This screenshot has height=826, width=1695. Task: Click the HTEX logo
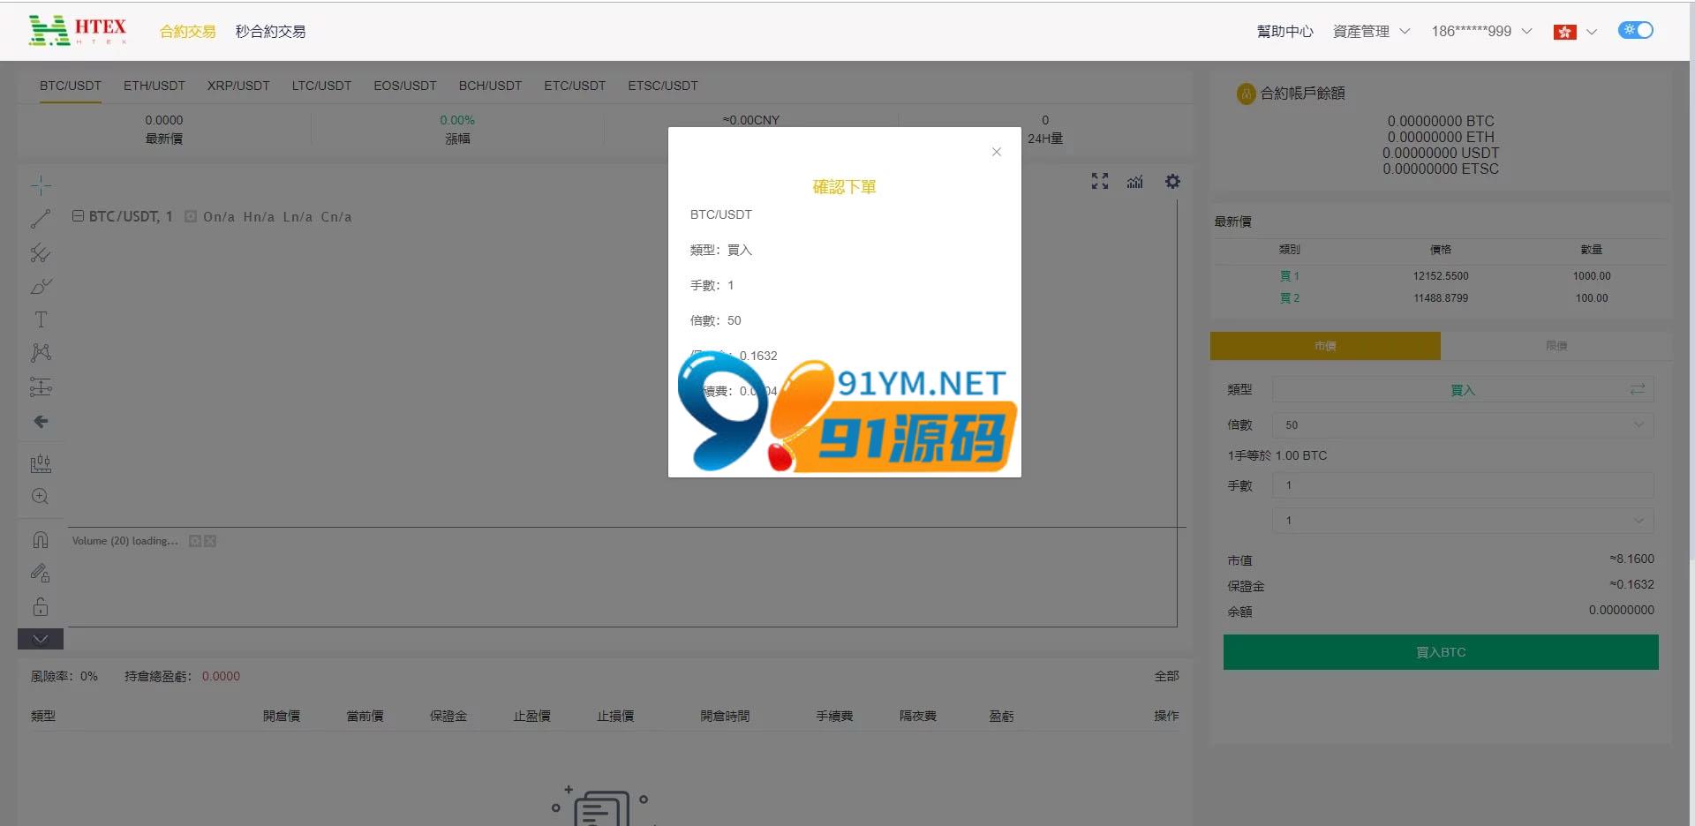78,30
